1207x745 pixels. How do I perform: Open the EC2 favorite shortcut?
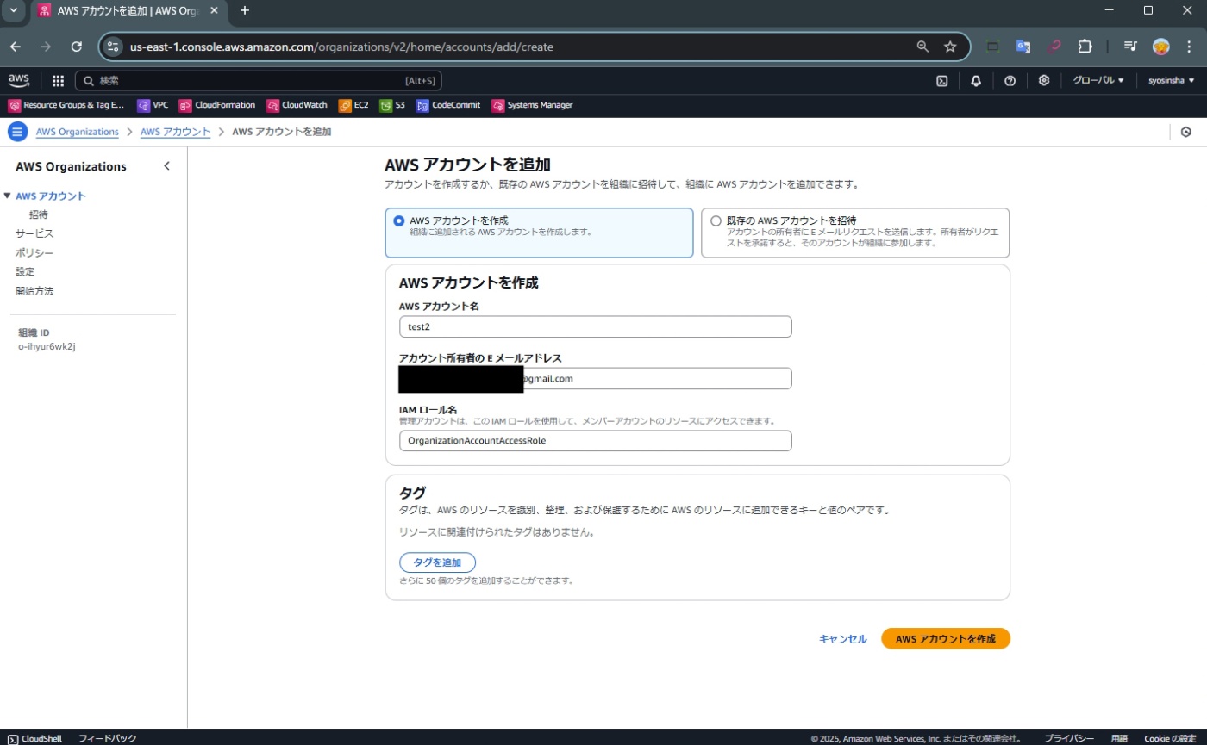pyautogui.click(x=353, y=105)
